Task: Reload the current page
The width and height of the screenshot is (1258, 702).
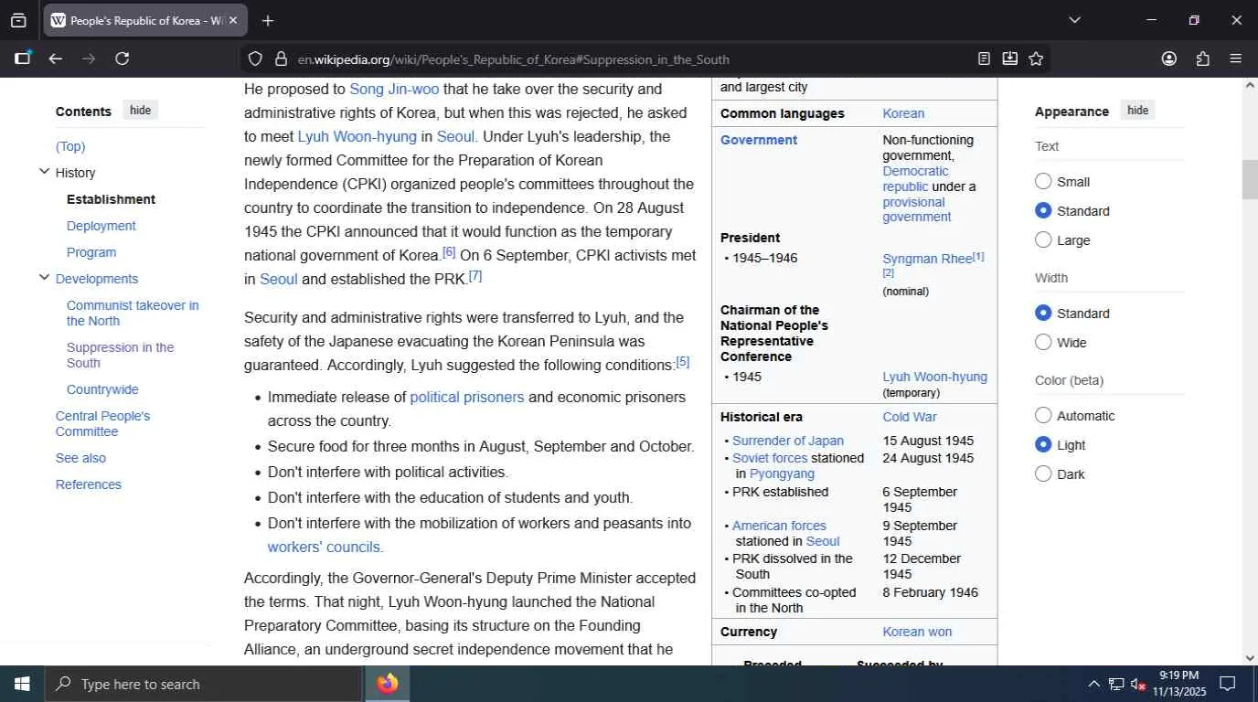Action: (x=122, y=58)
